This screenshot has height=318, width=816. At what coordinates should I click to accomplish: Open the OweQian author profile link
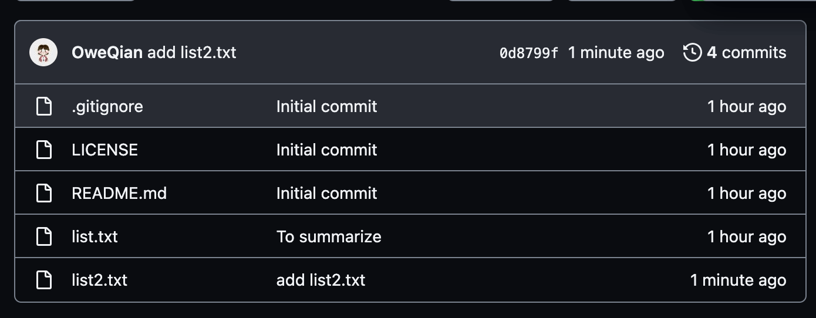click(107, 53)
